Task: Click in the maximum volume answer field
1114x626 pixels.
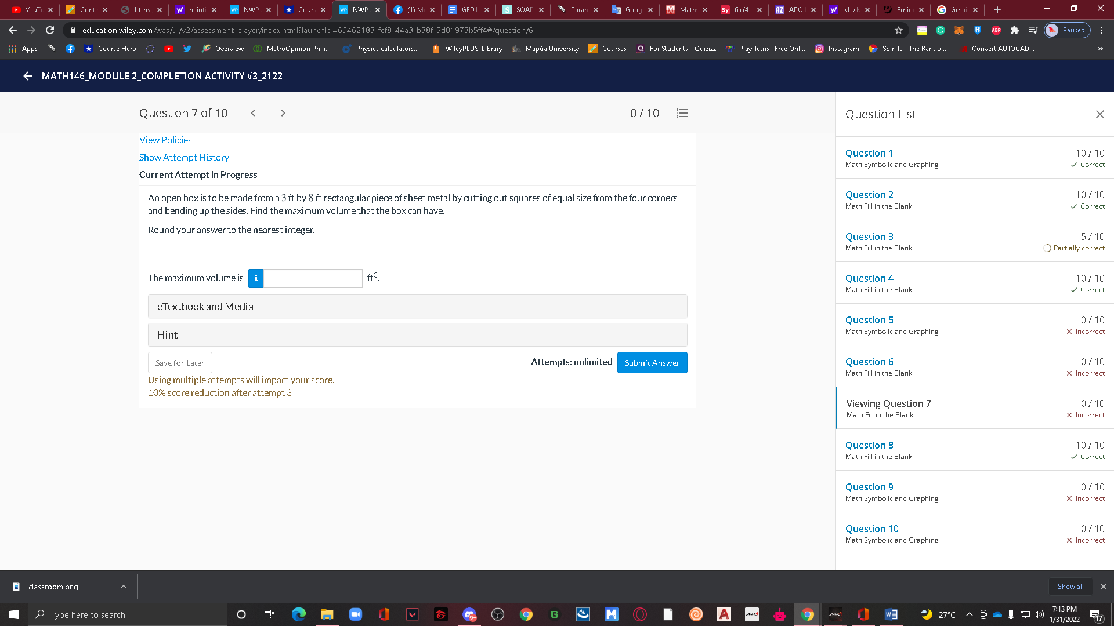Action: (x=313, y=278)
